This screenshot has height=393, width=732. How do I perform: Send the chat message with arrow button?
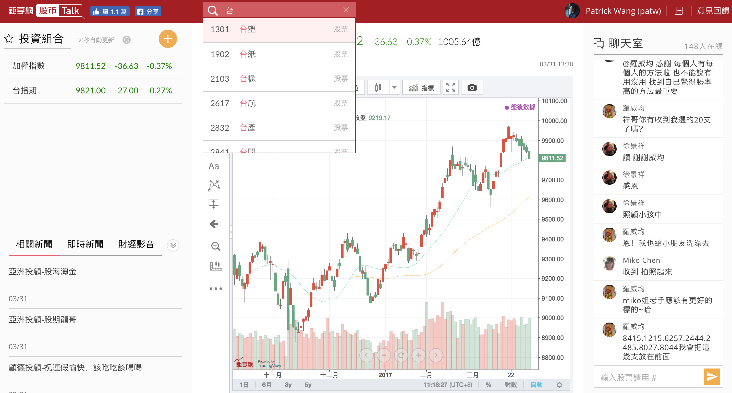pyautogui.click(x=712, y=377)
